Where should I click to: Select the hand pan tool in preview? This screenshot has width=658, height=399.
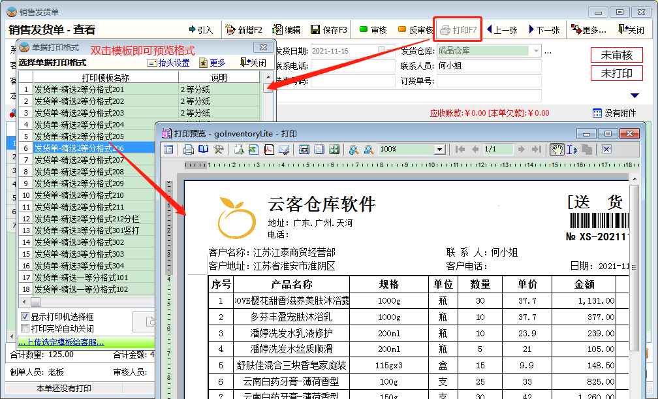[557, 150]
